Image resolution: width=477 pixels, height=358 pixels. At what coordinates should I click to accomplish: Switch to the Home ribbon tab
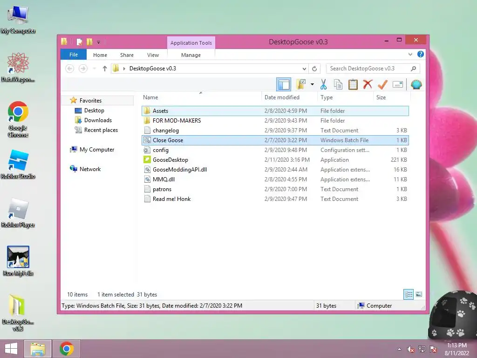pos(100,55)
